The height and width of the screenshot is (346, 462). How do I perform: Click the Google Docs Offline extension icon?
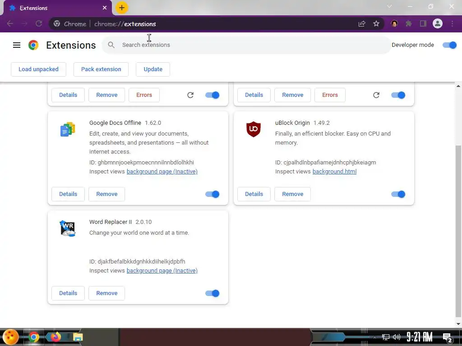[x=68, y=129]
